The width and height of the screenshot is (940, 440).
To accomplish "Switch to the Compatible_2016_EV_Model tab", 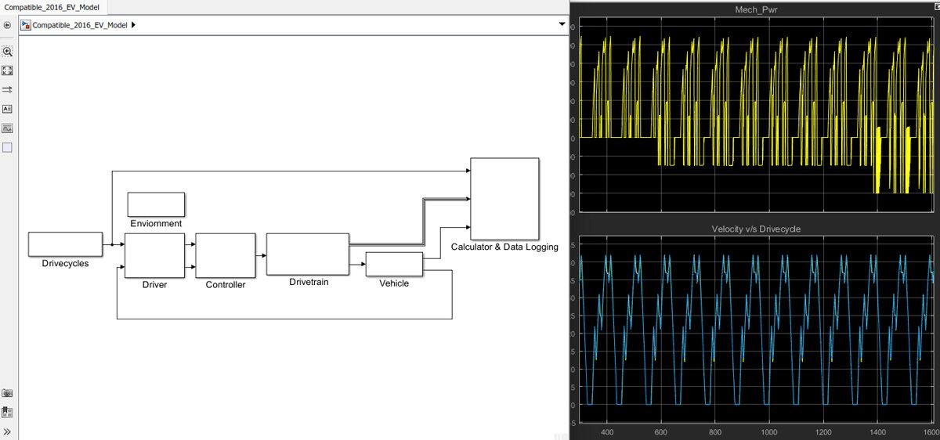I will click(52, 6).
